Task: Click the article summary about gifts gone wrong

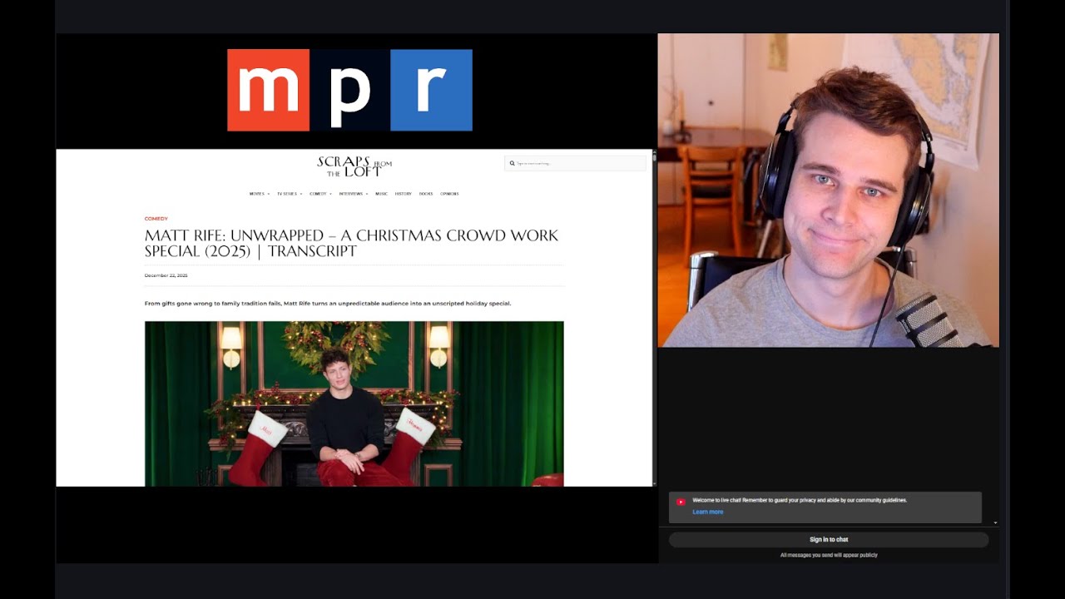Action: coord(328,304)
